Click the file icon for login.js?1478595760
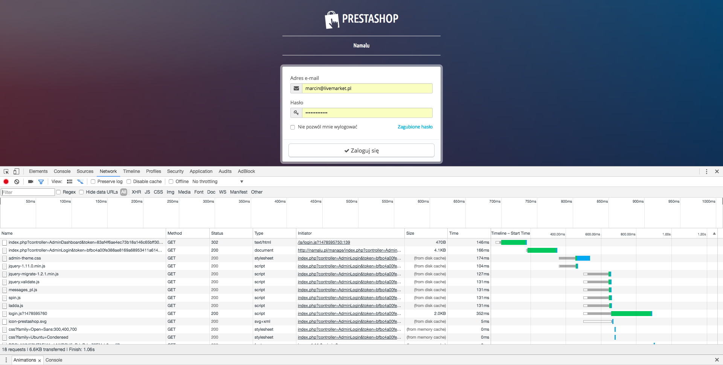Image resolution: width=723 pixels, height=365 pixels. 5,314
